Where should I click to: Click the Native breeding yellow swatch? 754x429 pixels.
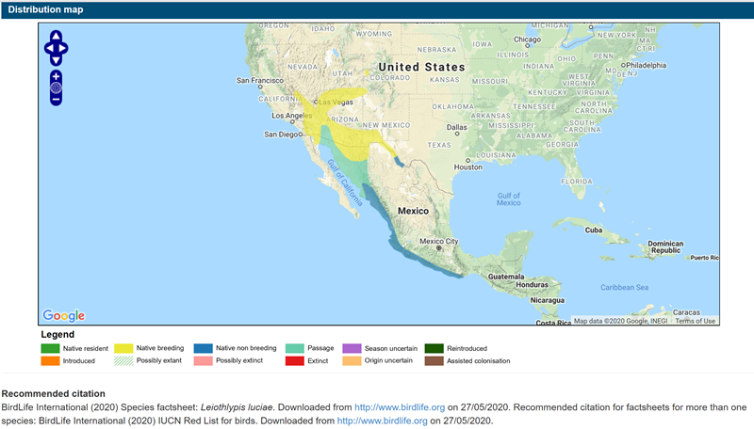click(125, 348)
